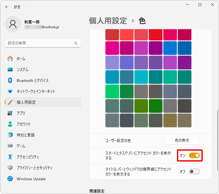Click the Windows Update refresh icon
The width and height of the screenshot is (219, 194).
[x=10, y=179]
